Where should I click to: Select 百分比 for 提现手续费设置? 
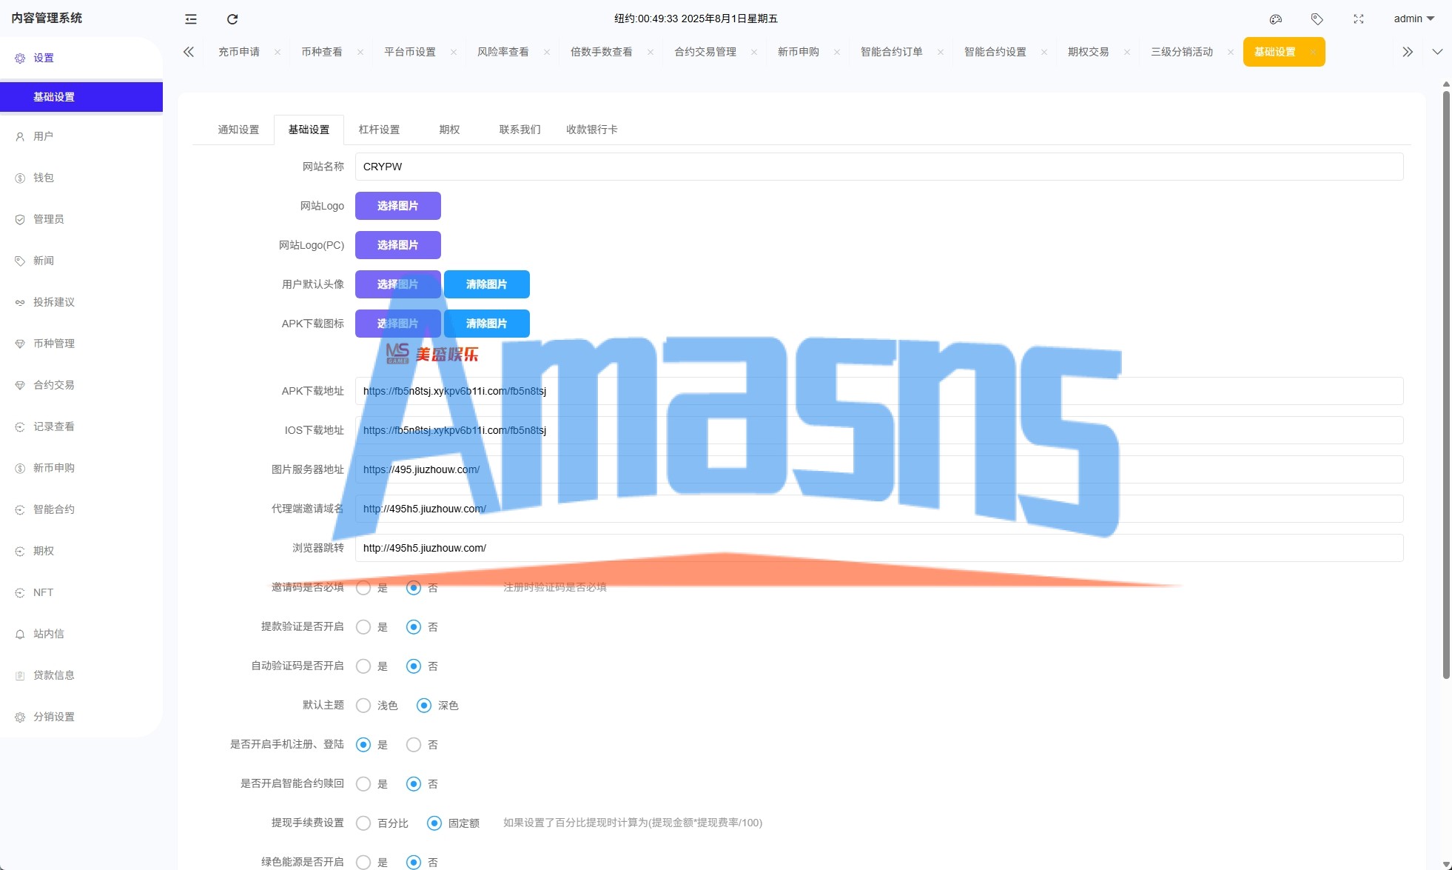[363, 823]
